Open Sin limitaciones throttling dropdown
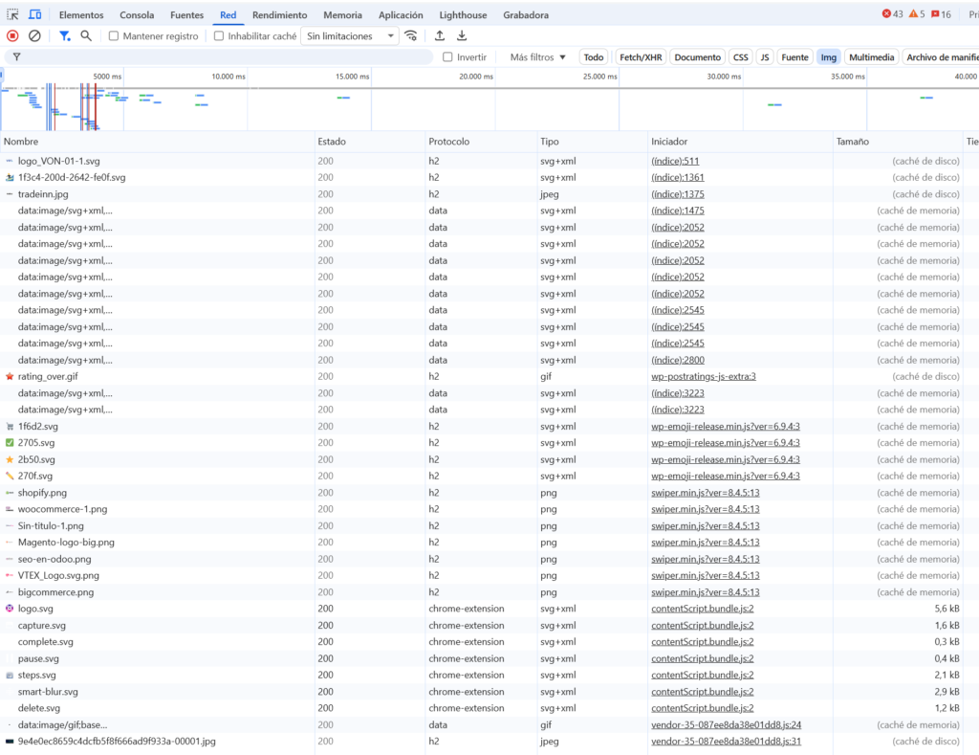This screenshot has height=755, width=979. (x=351, y=36)
